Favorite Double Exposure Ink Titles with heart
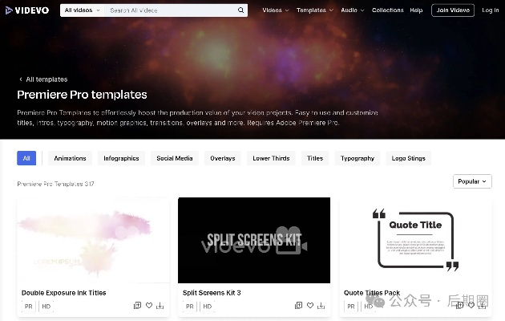The width and height of the screenshot is (505, 321). 149,305
